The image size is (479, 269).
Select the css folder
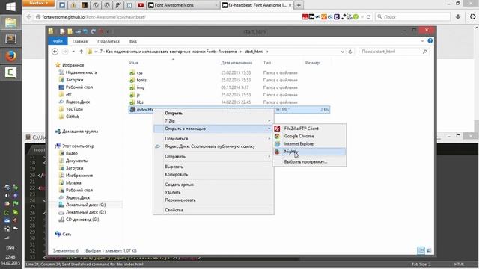[140, 73]
